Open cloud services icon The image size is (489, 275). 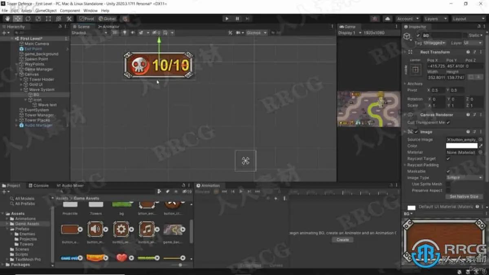point(387,18)
